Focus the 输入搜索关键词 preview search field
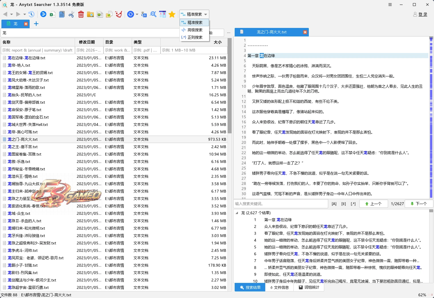 coord(281,204)
